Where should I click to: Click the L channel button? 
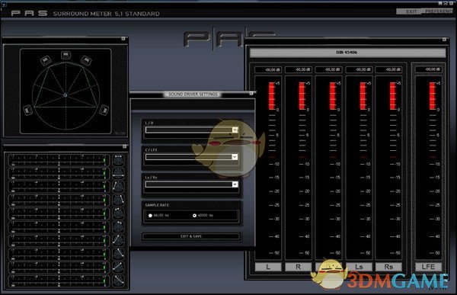268,267
